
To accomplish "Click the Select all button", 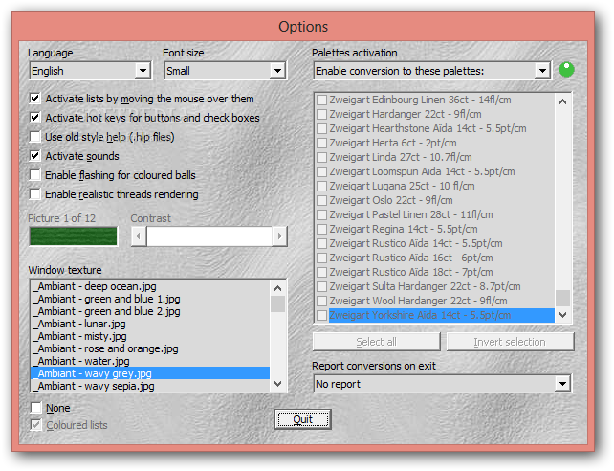I will (376, 342).
